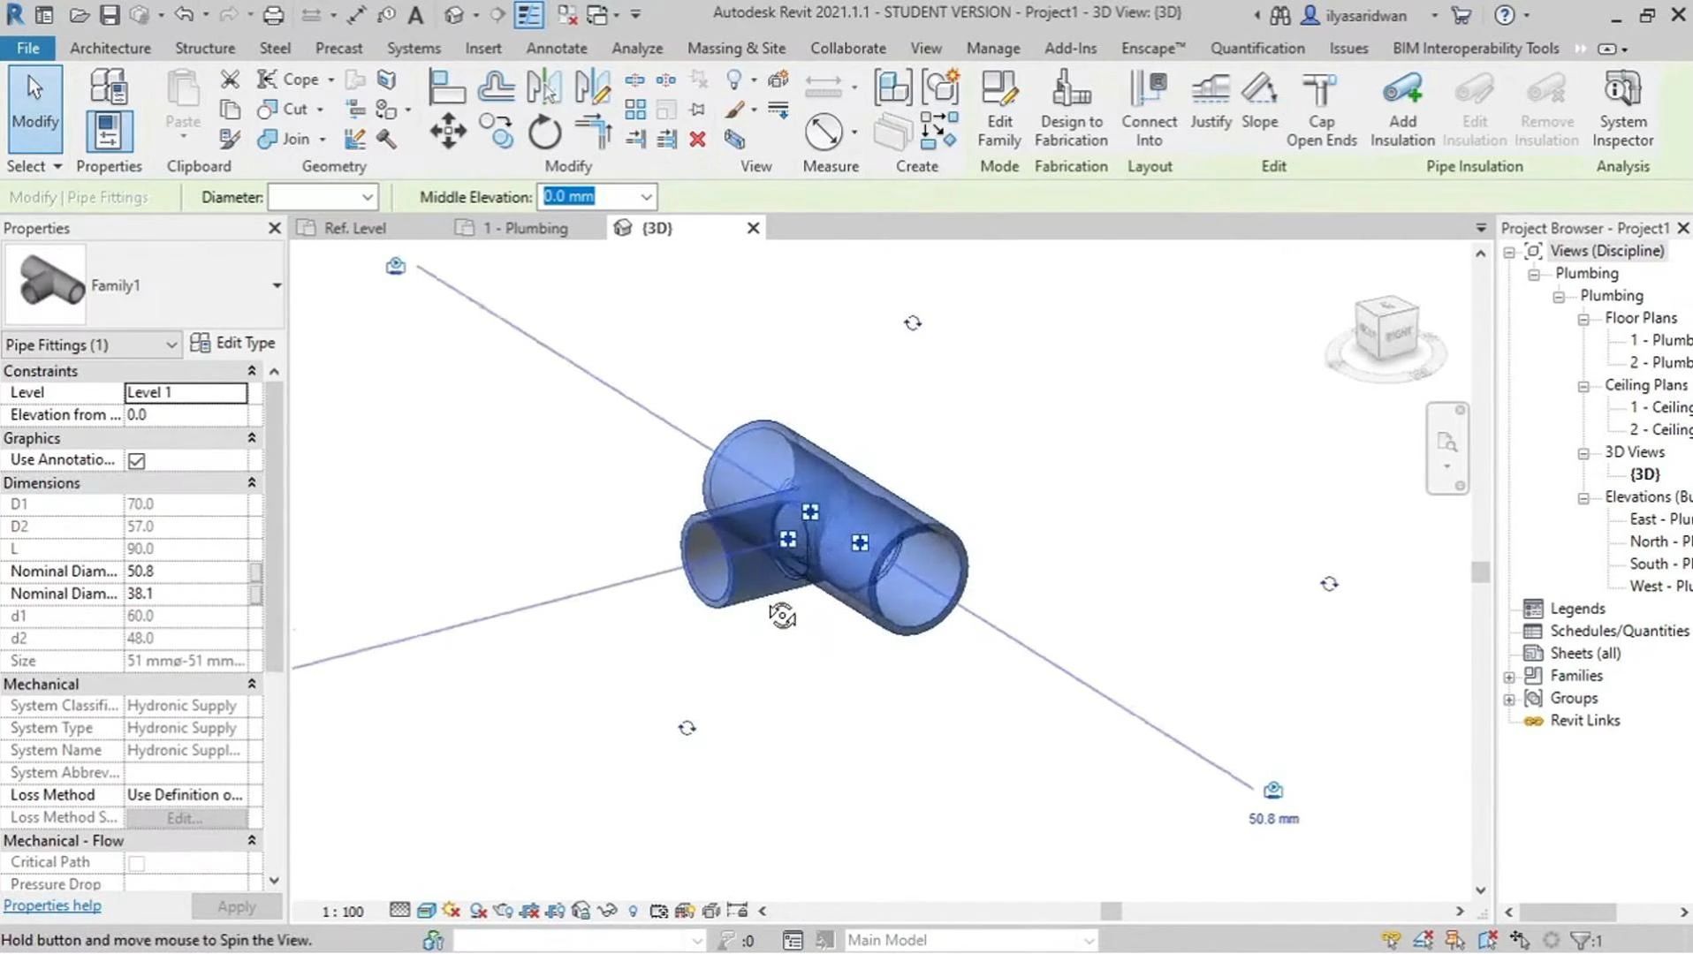Undo the last action
This screenshot has height=954, width=1693.
tap(183, 15)
